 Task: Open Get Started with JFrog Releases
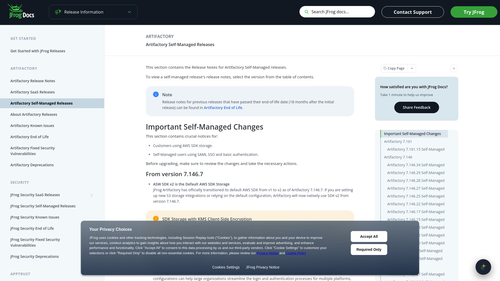38,51
